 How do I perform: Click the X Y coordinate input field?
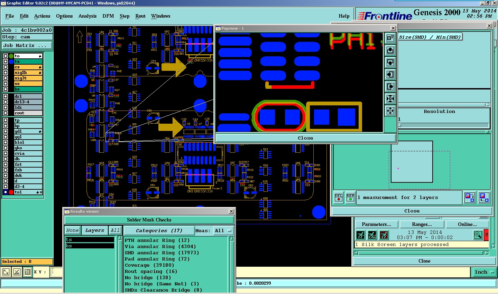coord(56,272)
